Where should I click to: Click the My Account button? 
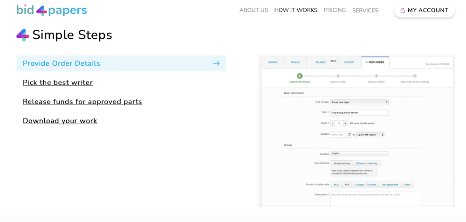pyautogui.click(x=425, y=10)
